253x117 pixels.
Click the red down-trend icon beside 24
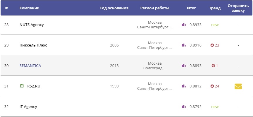tap(212, 86)
